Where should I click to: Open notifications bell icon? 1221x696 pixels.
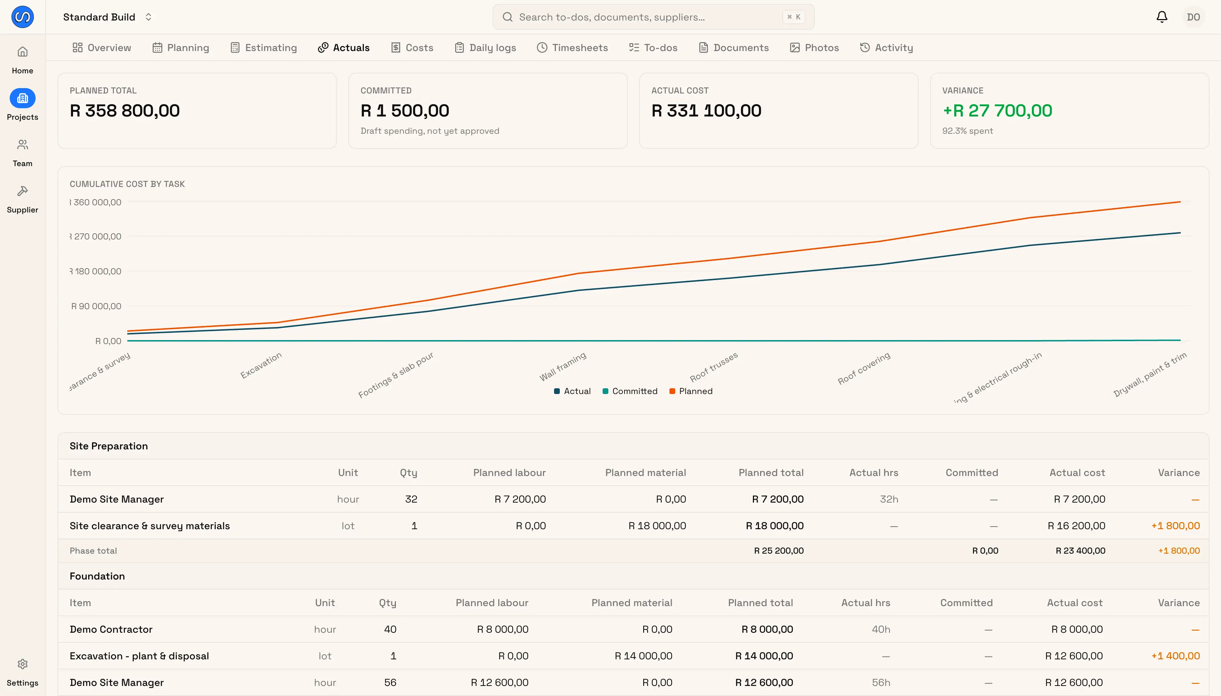(1162, 17)
